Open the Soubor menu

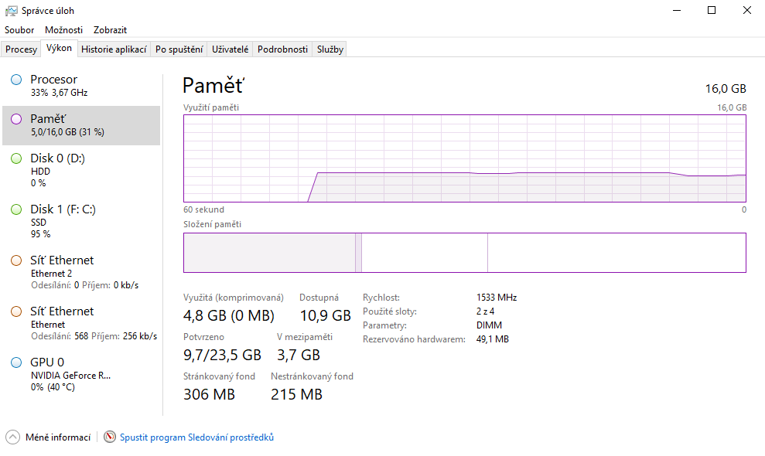point(19,30)
